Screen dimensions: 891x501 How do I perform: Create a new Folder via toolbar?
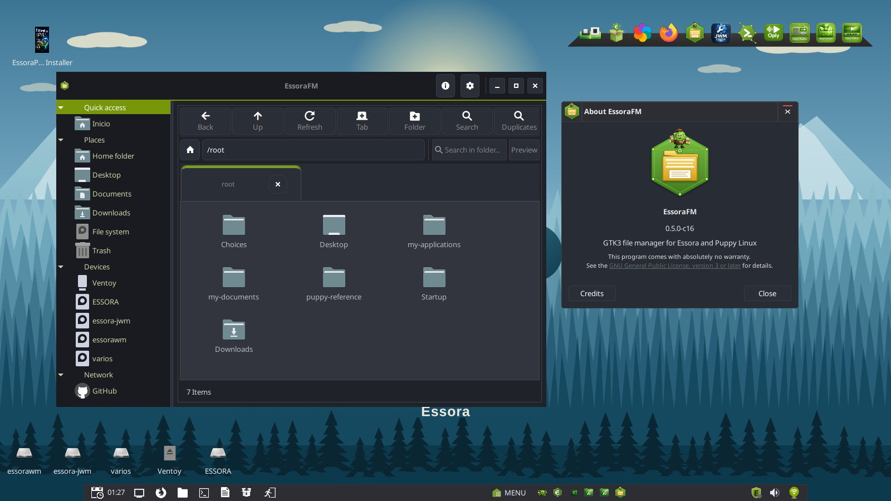point(415,121)
